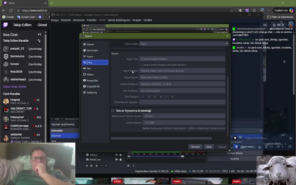Open source properties gear icon
Screen dimensions: 296x185
pos(96,166)
